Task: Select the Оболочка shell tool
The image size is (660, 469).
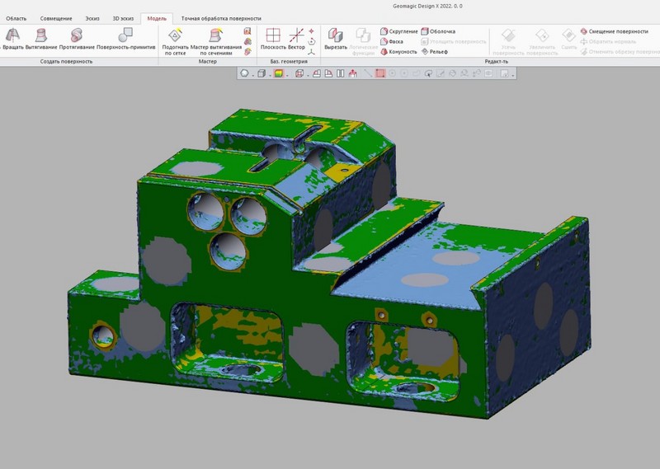Action: pyautogui.click(x=438, y=31)
